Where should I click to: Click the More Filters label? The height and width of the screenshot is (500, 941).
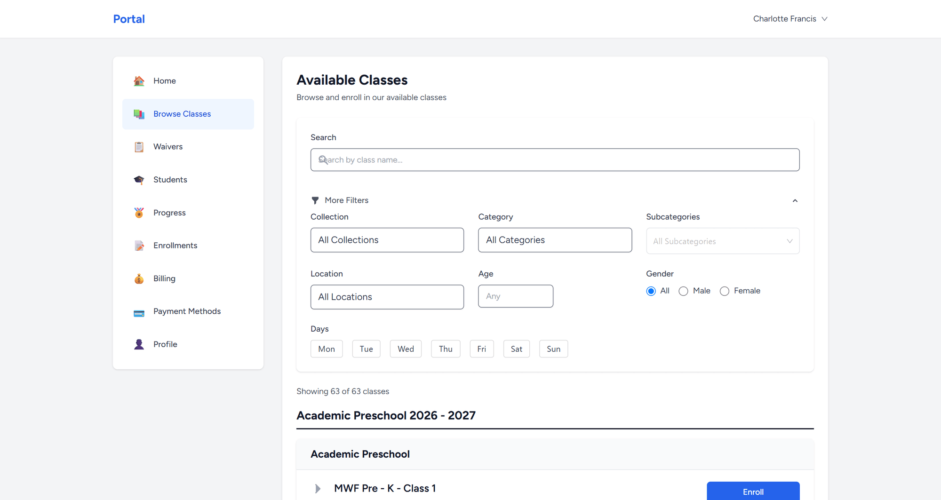346,200
